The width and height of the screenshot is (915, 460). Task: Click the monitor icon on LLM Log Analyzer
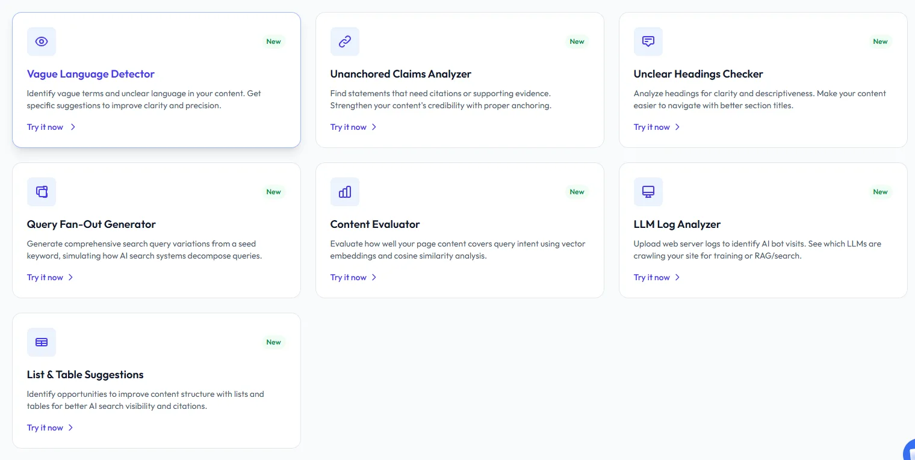[x=648, y=192]
